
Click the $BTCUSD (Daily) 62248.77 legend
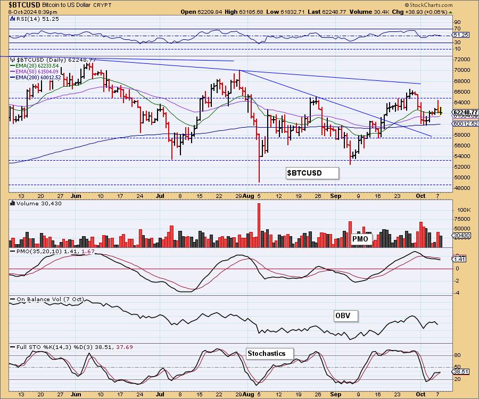pos(56,60)
